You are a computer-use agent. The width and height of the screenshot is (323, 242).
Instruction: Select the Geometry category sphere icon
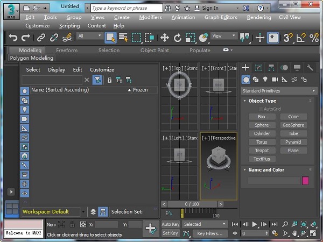(x=246, y=80)
